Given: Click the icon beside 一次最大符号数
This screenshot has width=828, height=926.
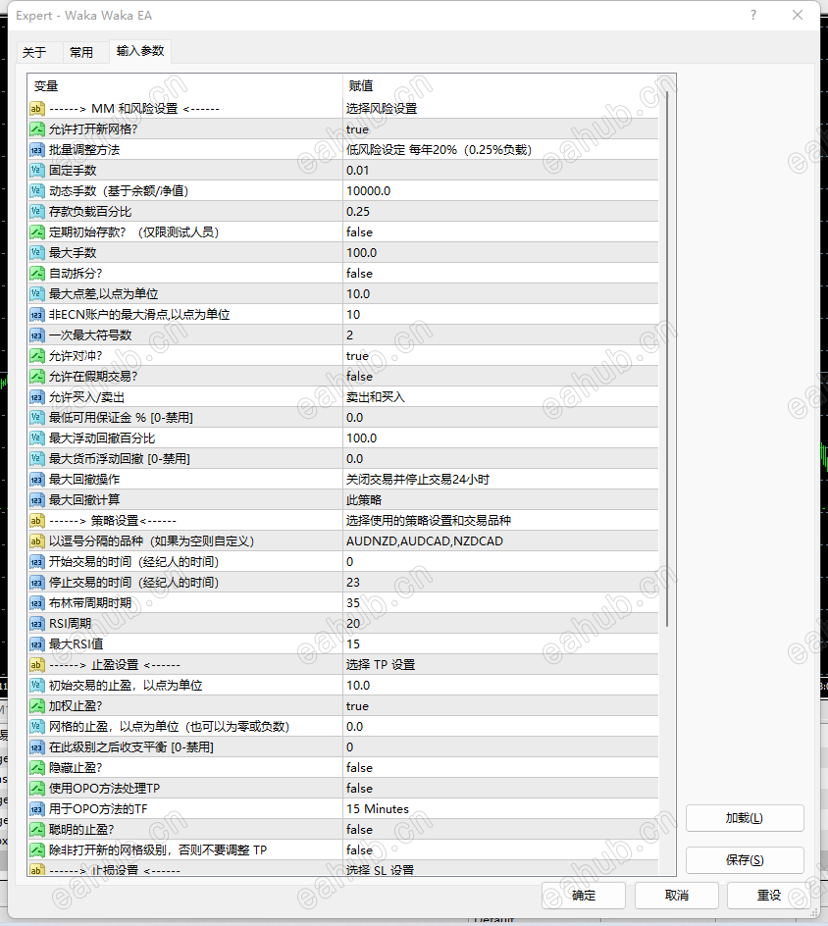Looking at the screenshot, I should (36, 335).
